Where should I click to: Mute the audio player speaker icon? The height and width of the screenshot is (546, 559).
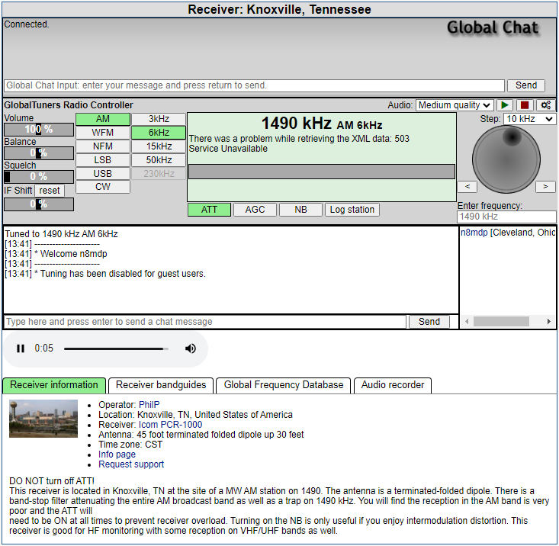pos(191,348)
